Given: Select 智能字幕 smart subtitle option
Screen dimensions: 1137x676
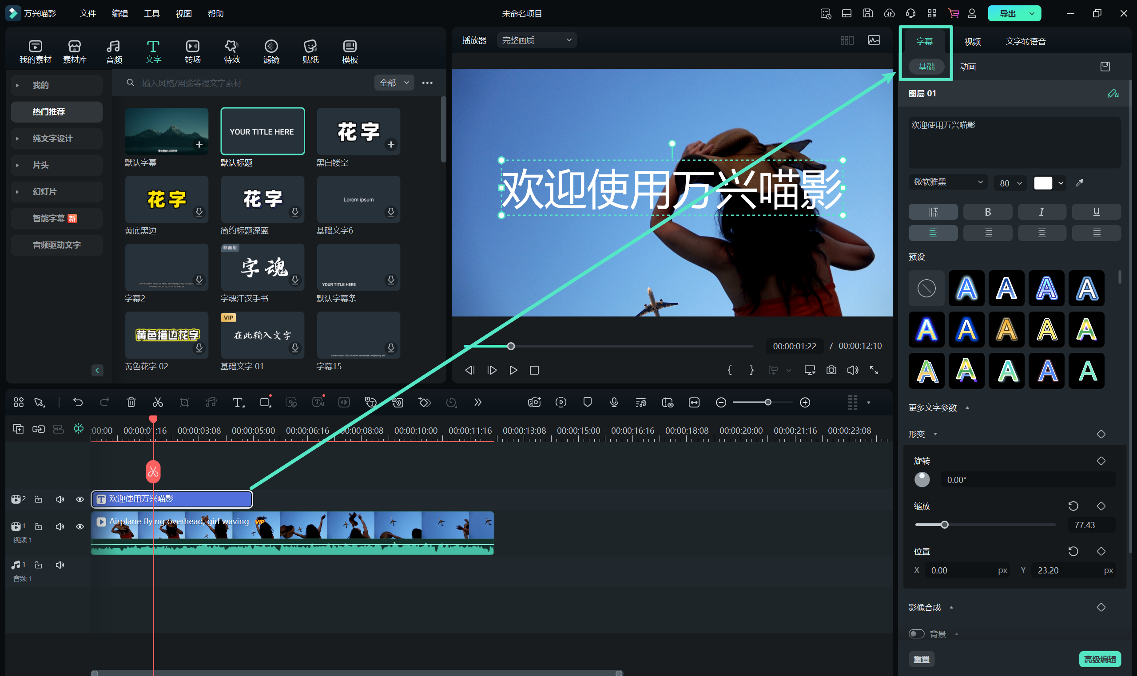Looking at the screenshot, I should tap(56, 218).
